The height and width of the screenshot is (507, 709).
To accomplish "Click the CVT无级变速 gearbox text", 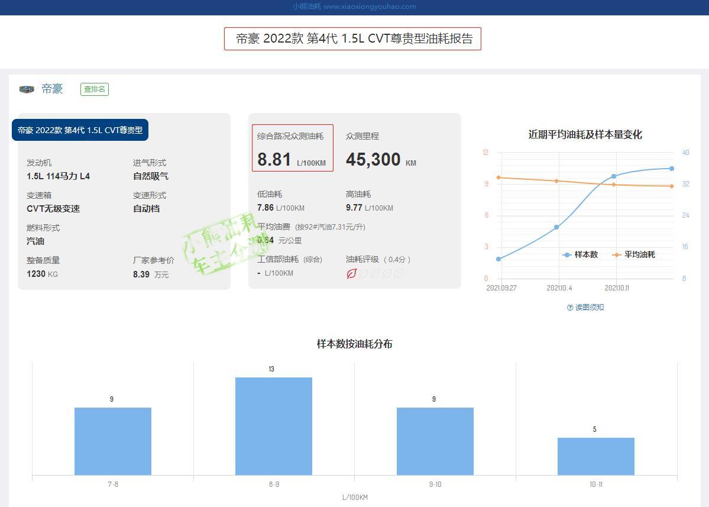I will [x=53, y=208].
